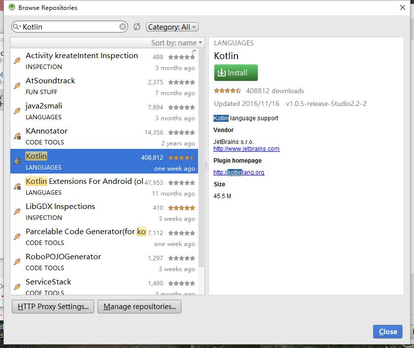Click the '11 months ago' date text

click(173, 194)
